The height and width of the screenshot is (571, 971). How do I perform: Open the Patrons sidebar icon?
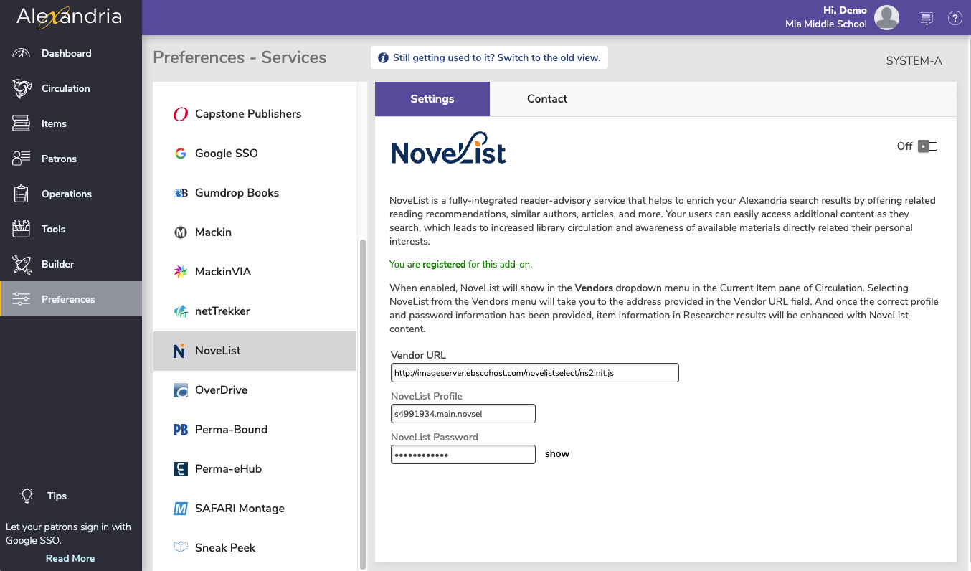point(22,159)
